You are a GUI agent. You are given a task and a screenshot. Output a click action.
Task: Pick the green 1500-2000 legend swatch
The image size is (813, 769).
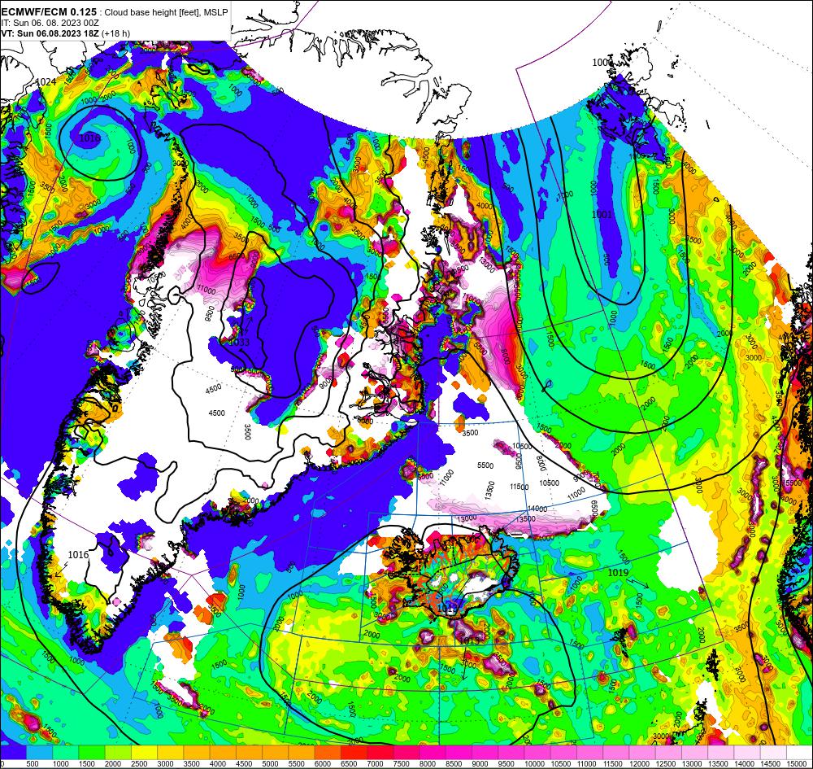pos(92,753)
